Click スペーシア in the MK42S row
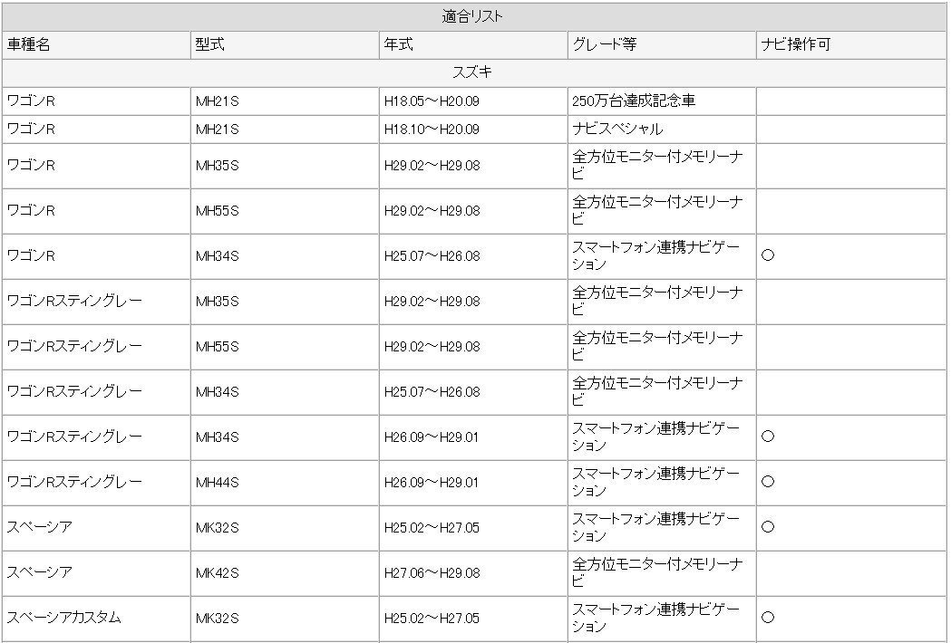Image resolution: width=951 pixels, height=643 pixels. click(39, 572)
